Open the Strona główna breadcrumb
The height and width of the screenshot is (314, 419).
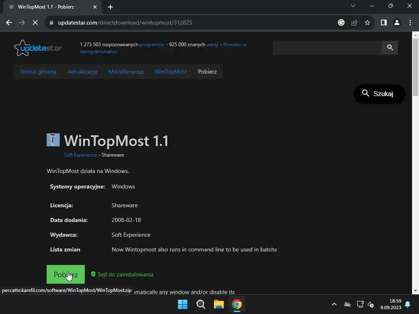(x=38, y=72)
